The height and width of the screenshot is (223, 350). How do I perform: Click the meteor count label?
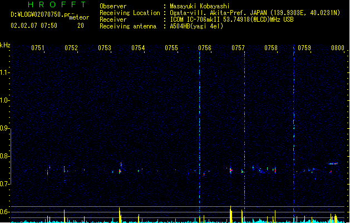[x=79, y=17]
